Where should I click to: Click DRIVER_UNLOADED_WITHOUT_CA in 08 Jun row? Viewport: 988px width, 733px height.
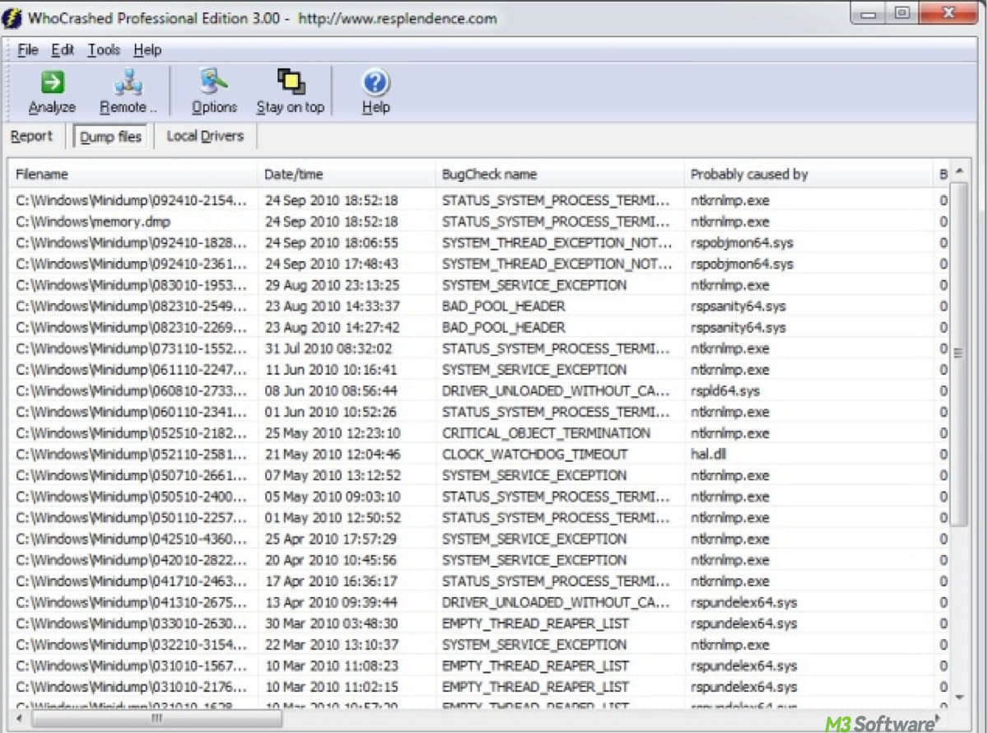coord(556,390)
